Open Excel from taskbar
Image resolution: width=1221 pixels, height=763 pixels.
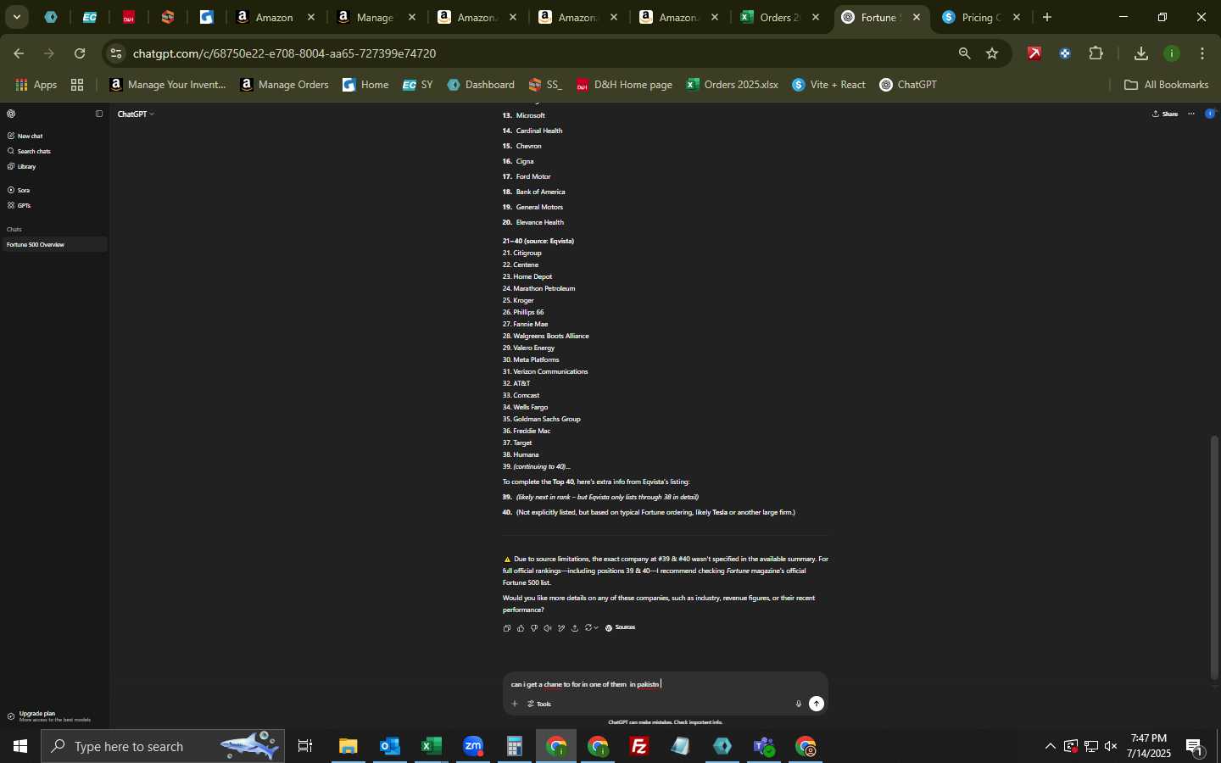pyautogui.click(x=432, y=747)
